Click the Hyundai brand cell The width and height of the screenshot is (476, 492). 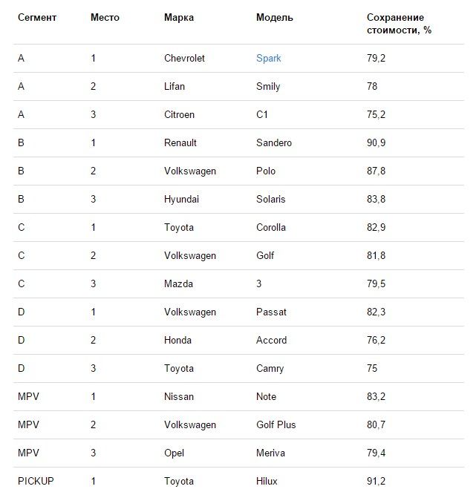181,200
